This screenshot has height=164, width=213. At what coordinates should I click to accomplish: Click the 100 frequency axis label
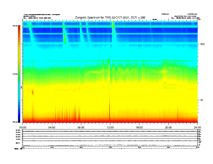(202, 44)
